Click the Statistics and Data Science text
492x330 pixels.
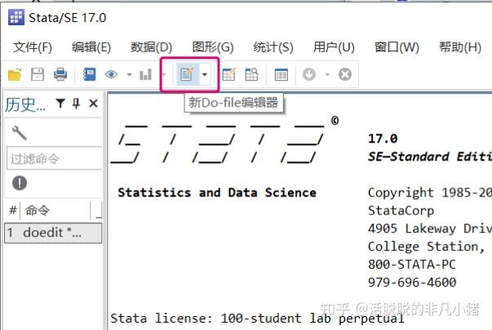click(x=217, y=192)
